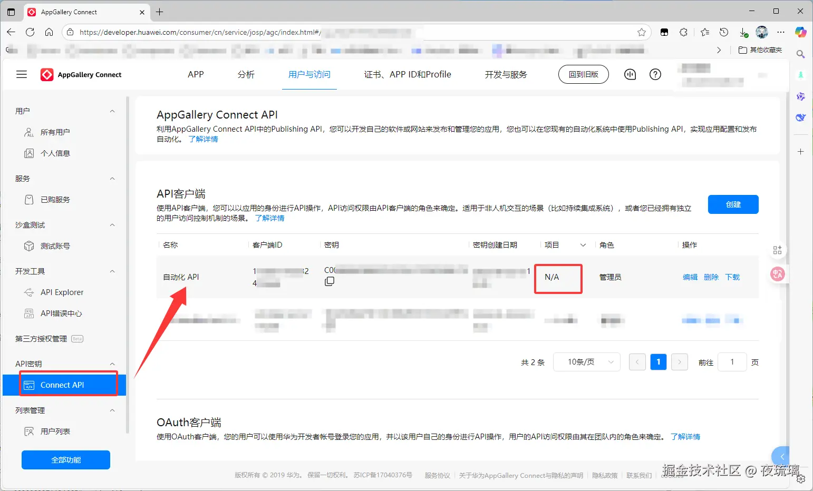Add this page to favorites star
The height and width of the screenshot is (491, 813).
pyautogui.click(x=642, y=32)
